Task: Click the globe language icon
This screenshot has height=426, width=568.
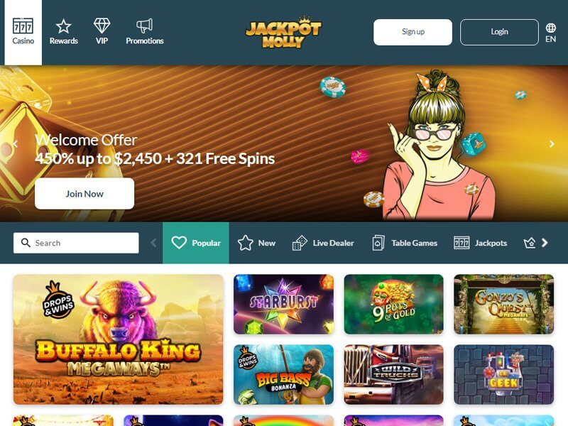Action: click(551, 28)
